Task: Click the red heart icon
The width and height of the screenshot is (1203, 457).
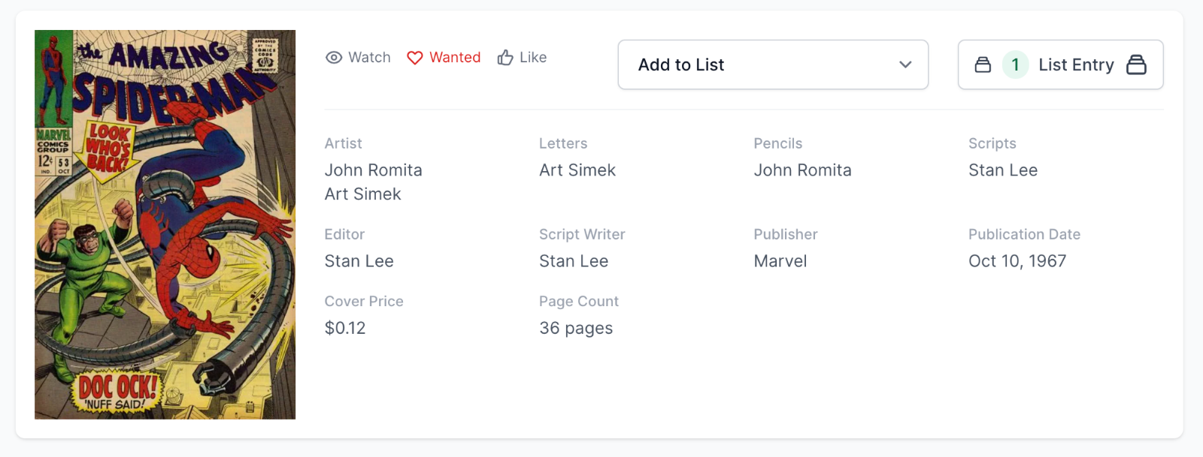Action: tap(415, 58)
